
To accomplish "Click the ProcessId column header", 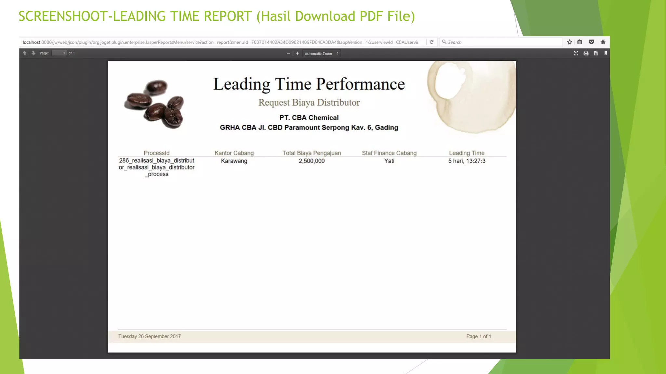I will (156, 153).
